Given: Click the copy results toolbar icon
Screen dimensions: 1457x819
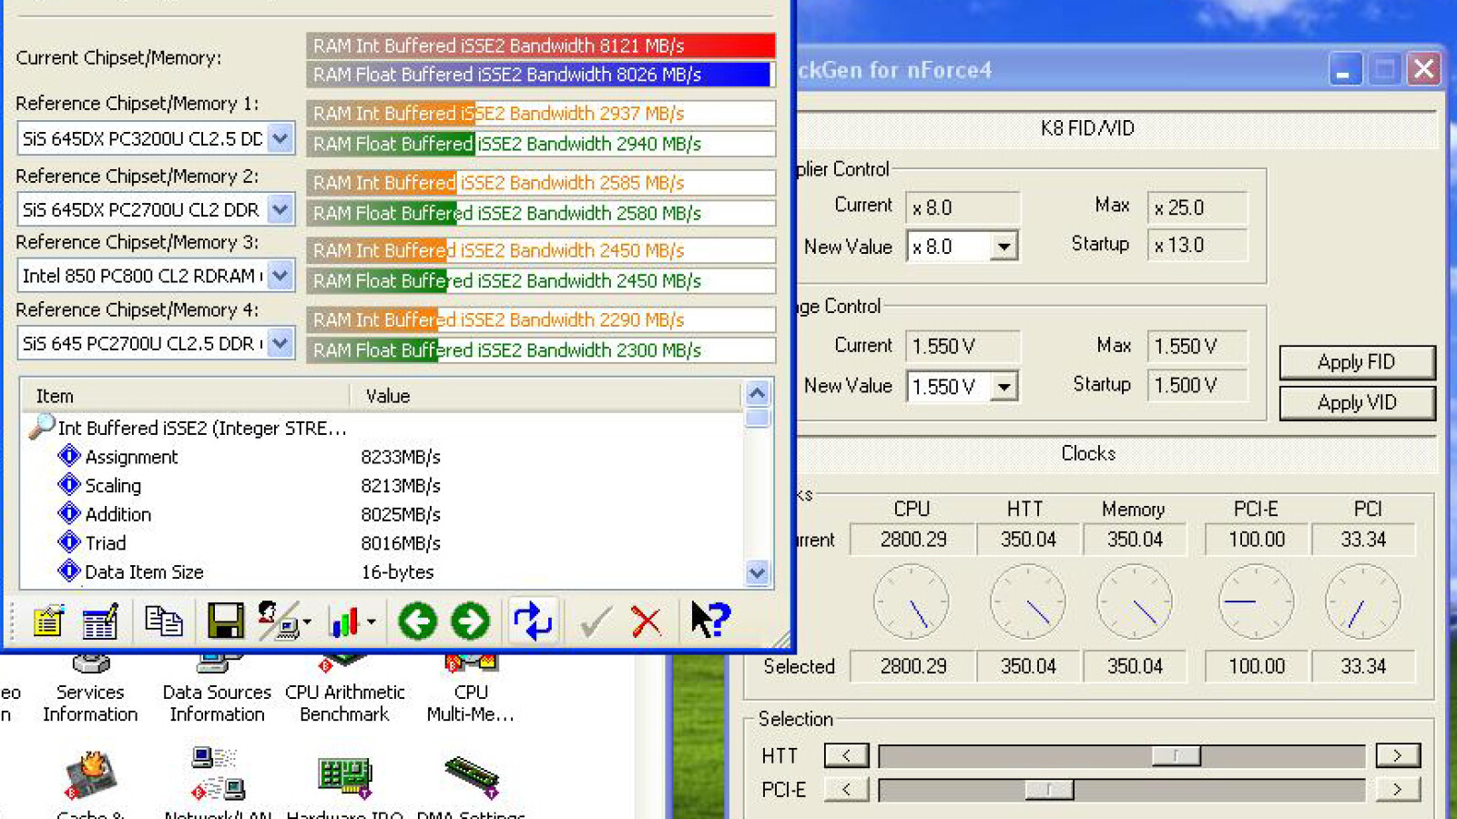Looking at the screenshot, I should pos(164,622).
